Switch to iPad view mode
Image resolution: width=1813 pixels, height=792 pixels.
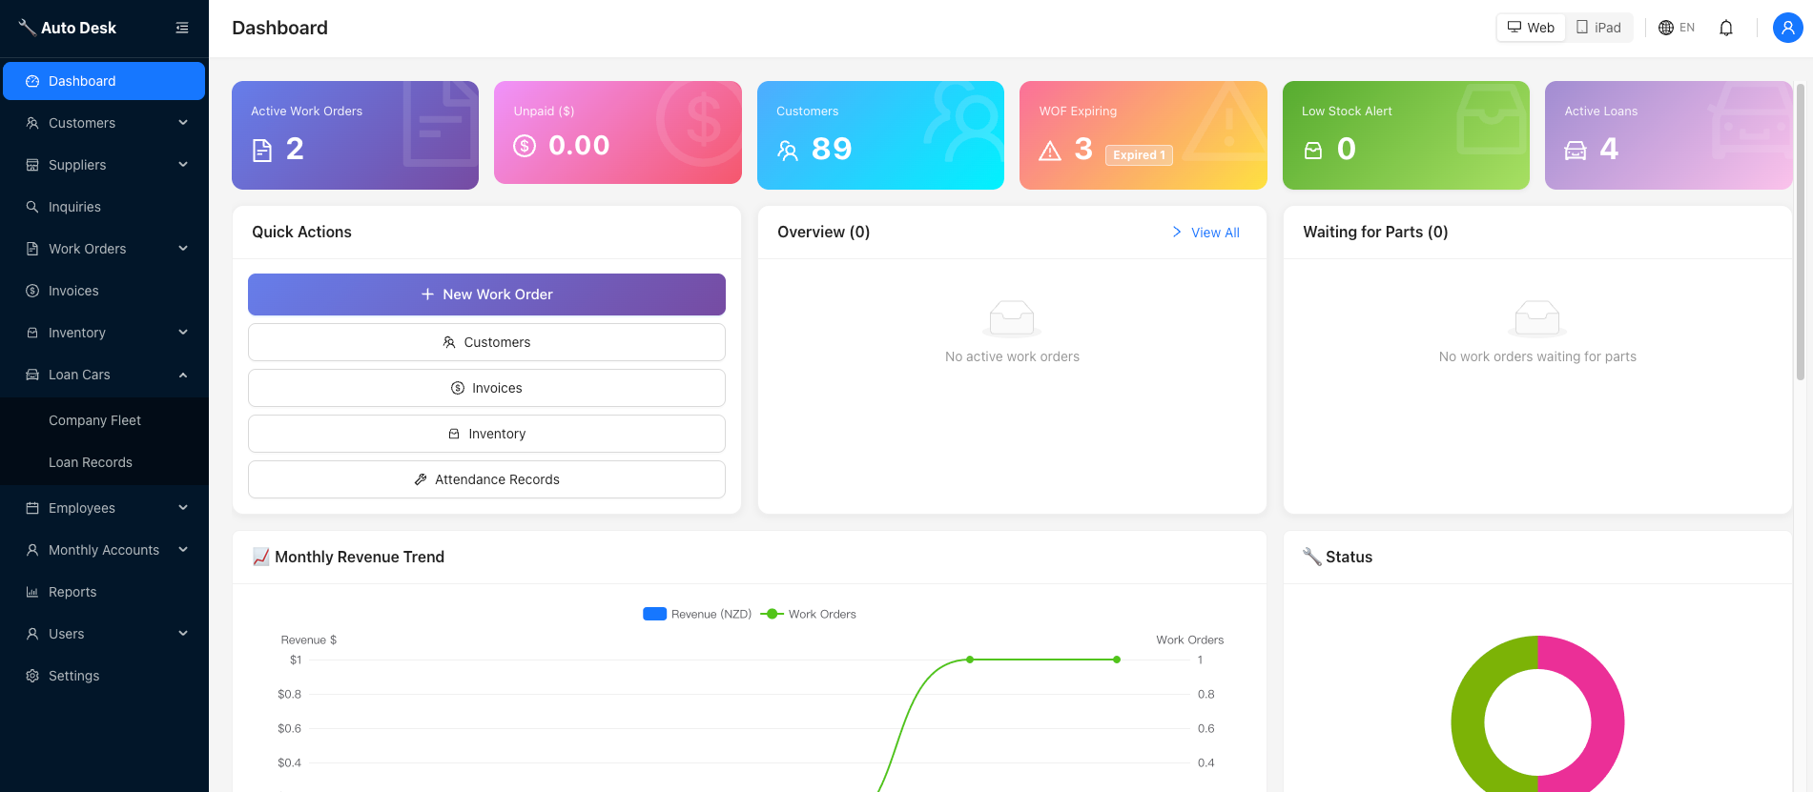(1598, 28)
